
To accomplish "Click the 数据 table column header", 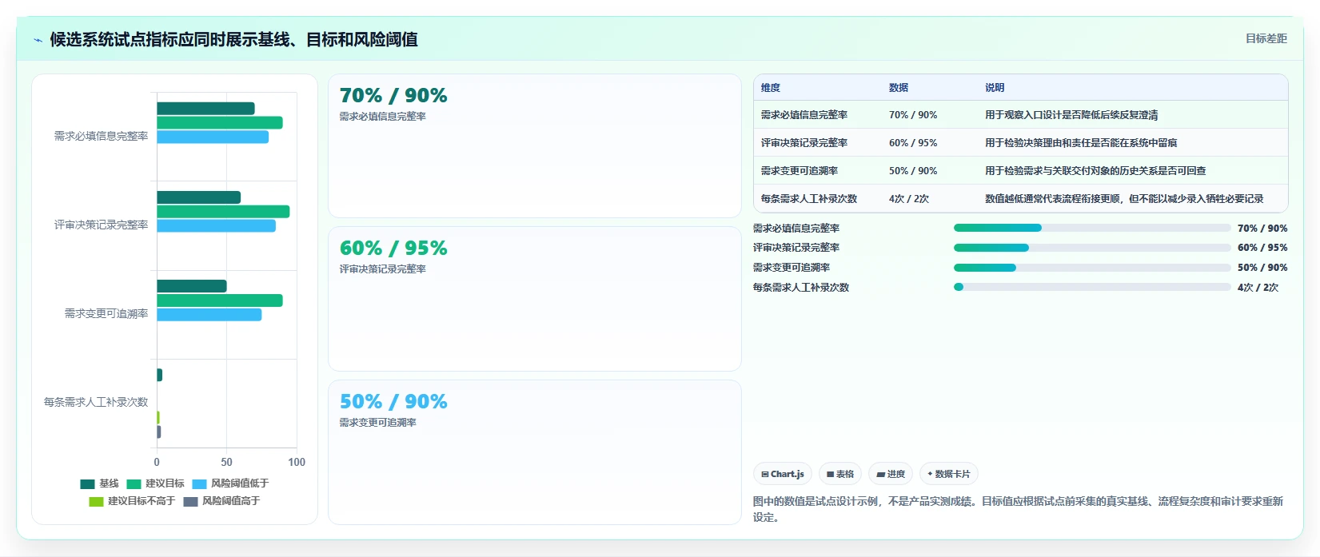I will pos(899,88).
